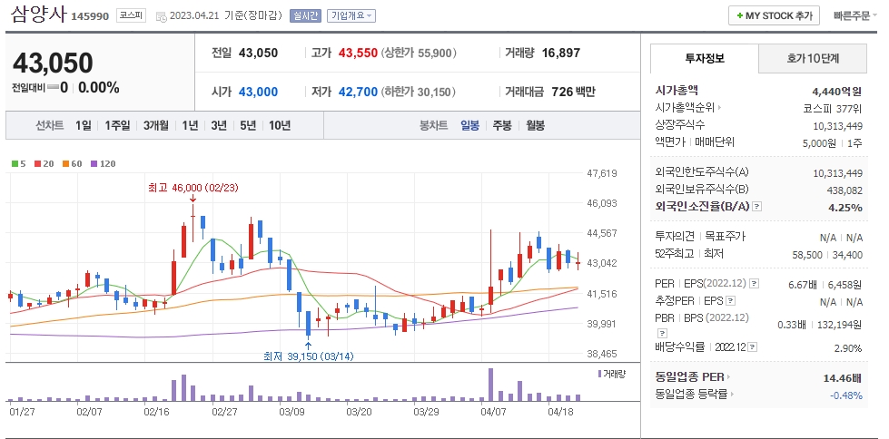Click the 고가 value 43,550
889x439 pixels.
tap(358, 54)
